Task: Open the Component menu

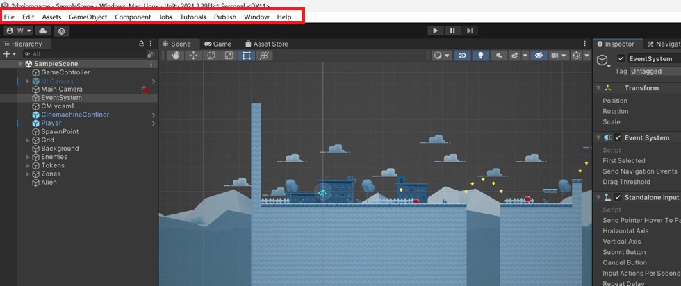Action: 133,17
